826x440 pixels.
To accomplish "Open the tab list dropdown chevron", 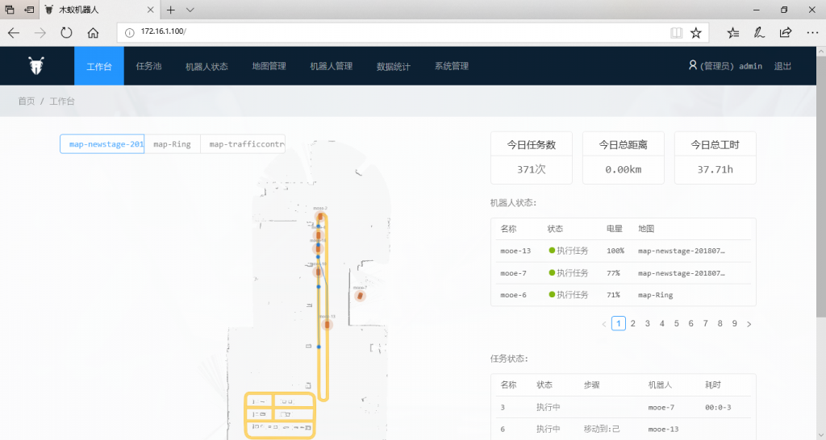I will (x=190, y=10).
